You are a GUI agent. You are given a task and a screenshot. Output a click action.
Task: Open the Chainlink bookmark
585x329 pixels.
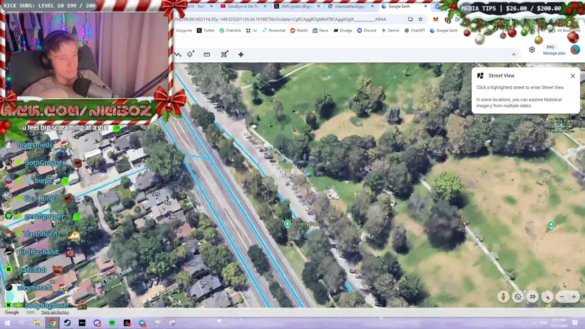pos(230,31)
